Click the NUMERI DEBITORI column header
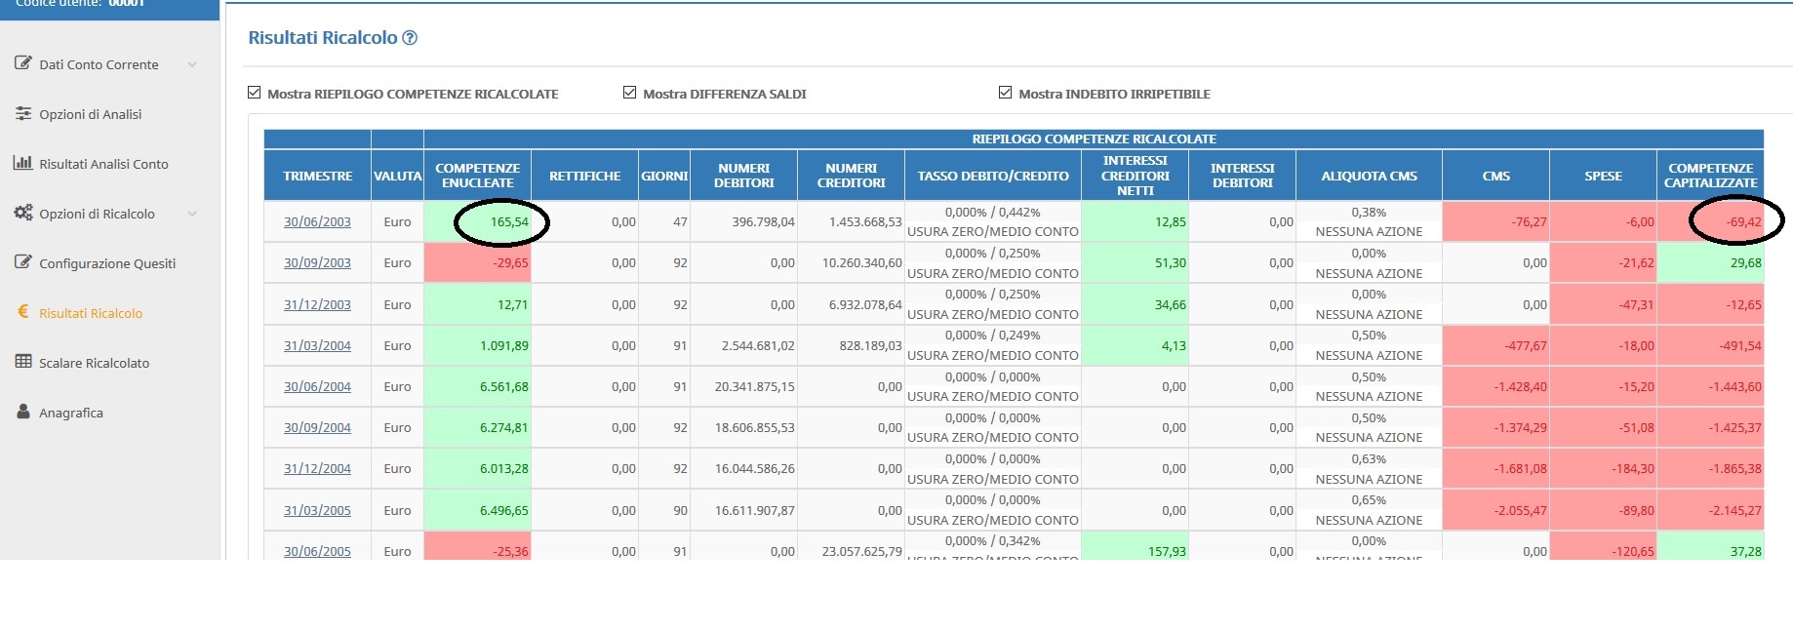The image size is (1793, 632). (x=744, y=176)
